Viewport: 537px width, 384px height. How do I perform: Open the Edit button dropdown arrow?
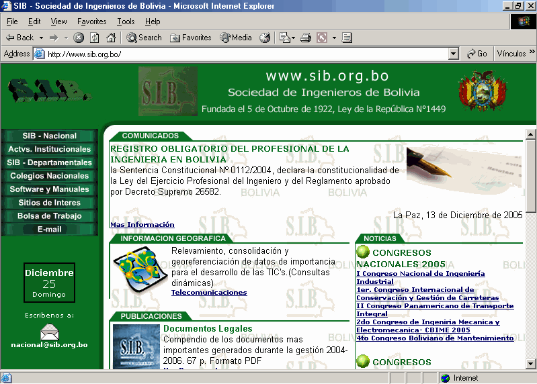[334, 38]
